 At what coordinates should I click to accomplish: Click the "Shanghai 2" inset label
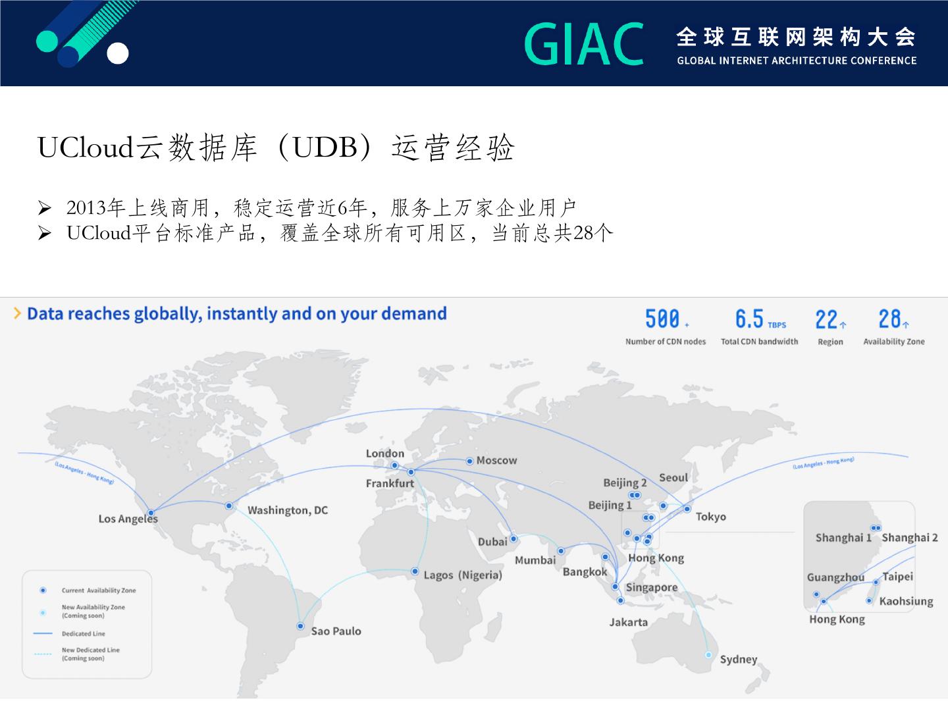tap(910, 538)
